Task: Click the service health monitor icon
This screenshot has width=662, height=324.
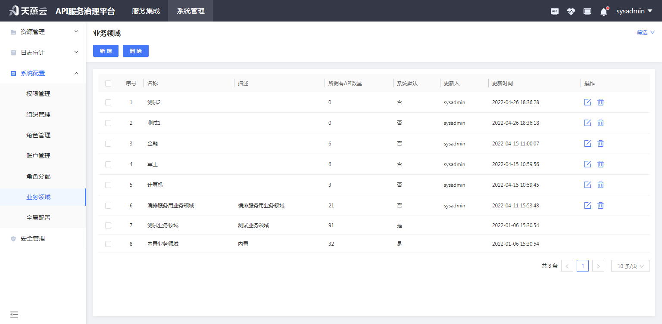Action: pos(571,11)
